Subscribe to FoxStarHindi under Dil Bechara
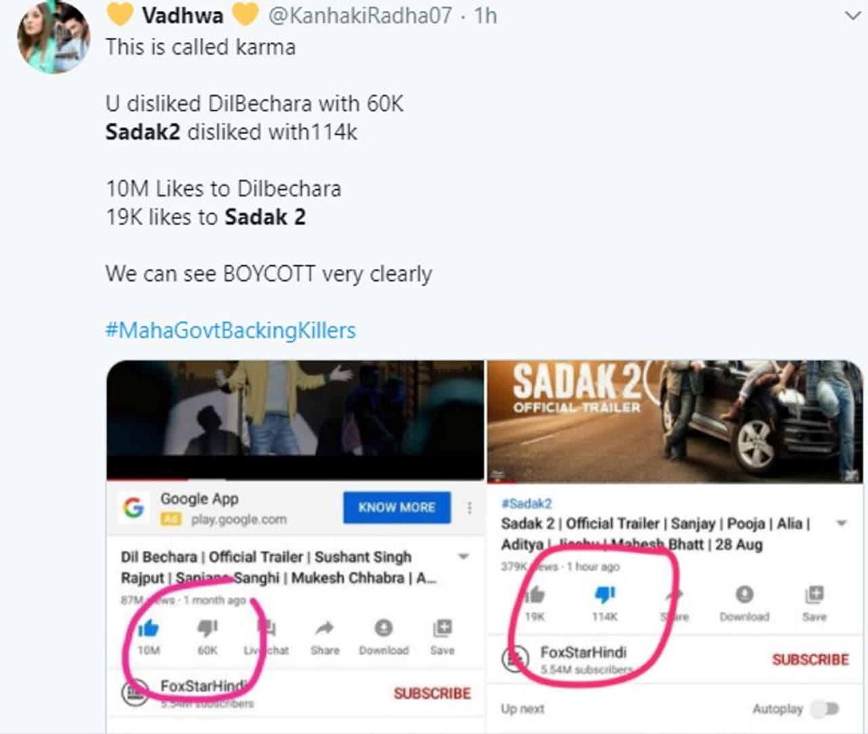Viewport: 868px width, 734px height. pyautogui.click(x=432, y=693)
